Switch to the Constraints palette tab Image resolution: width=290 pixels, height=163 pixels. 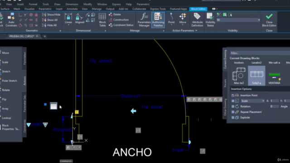point(24,126)
